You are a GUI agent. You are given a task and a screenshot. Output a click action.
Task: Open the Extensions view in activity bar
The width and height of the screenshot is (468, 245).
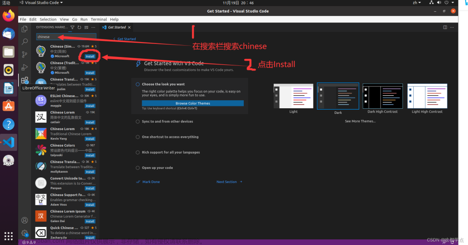pos(25,80)
